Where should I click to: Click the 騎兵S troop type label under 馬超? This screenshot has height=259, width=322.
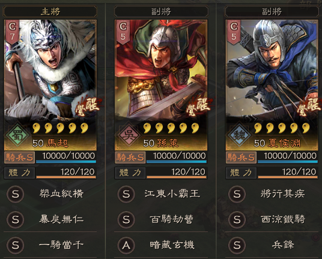[19, 157]
